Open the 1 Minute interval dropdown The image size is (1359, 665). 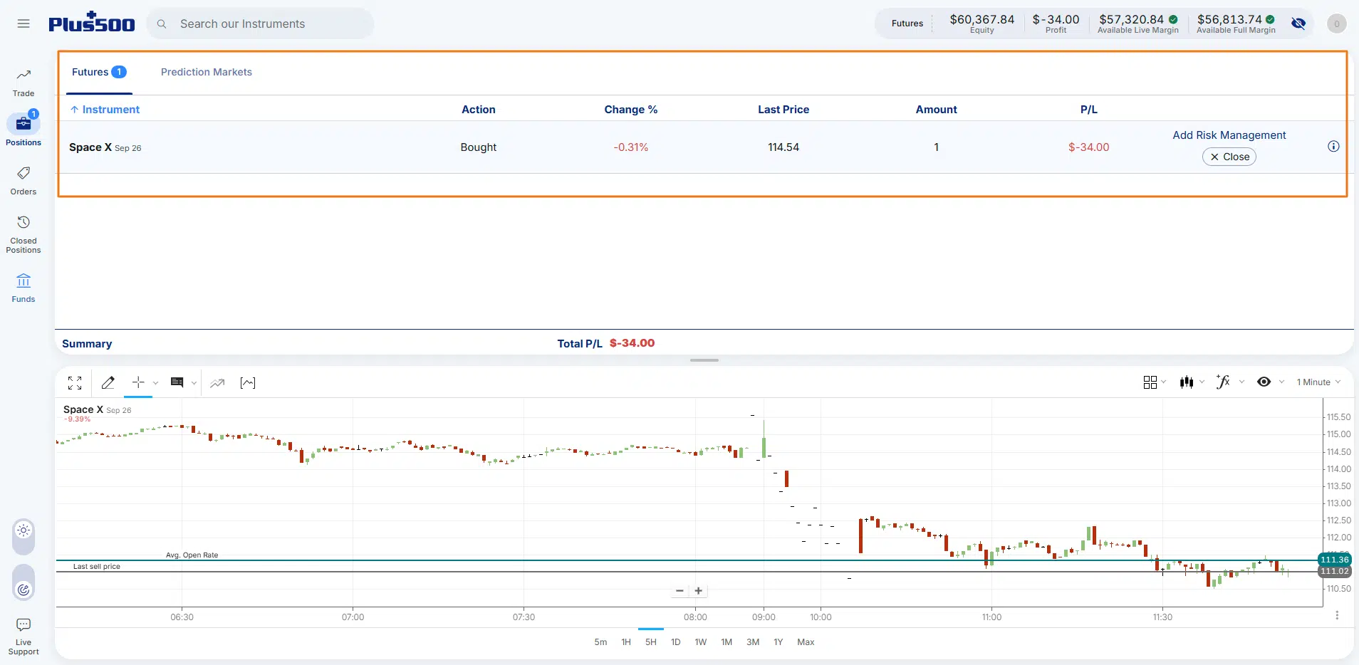click(x=1318, y=382)
